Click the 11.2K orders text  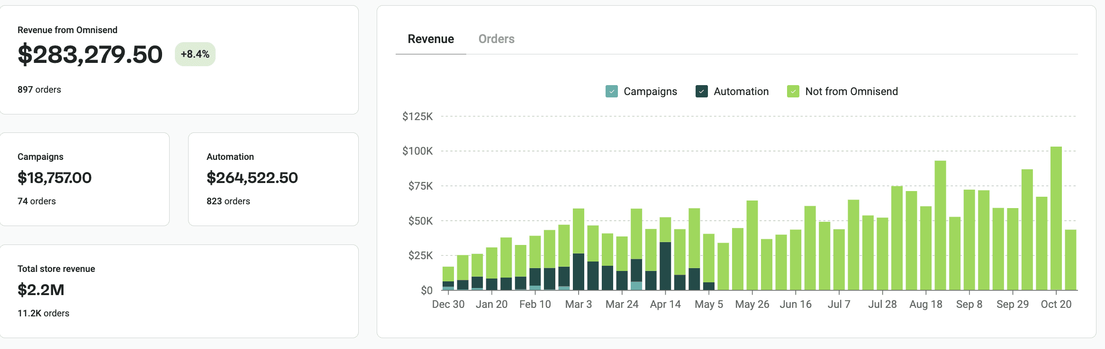(x=44, y=313)
